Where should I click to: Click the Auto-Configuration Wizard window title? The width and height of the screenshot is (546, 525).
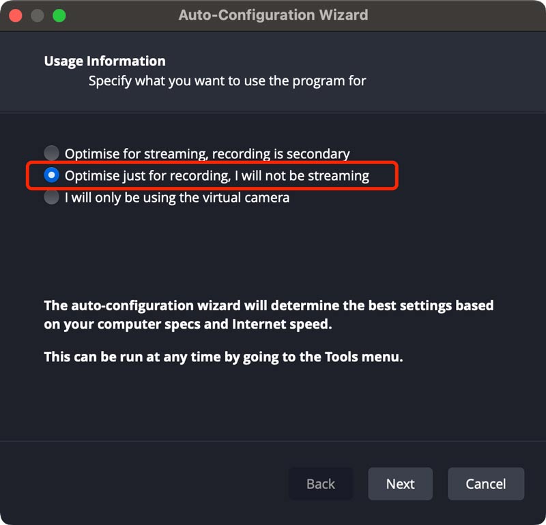coord(273,15)
